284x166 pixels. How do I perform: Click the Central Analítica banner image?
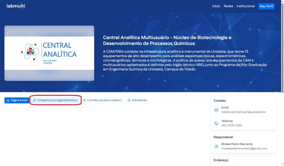[x=49, y=53]
